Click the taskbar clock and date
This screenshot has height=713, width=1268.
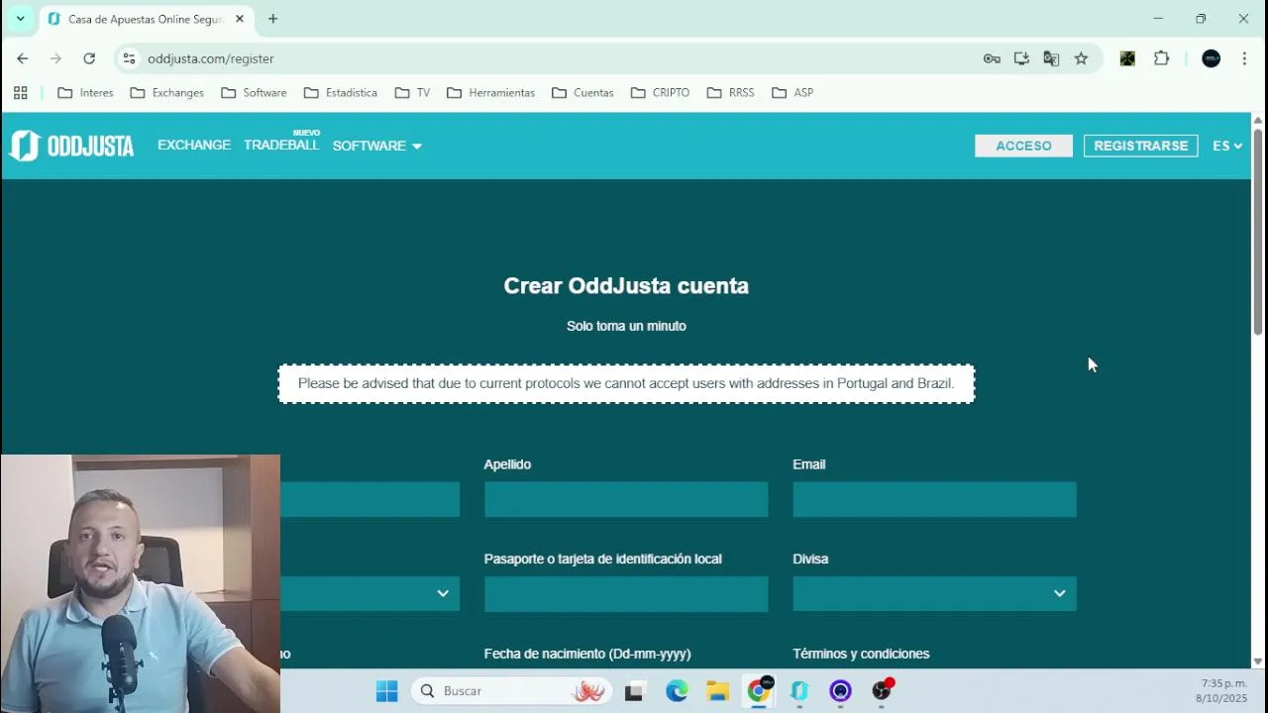pyautogui.click(x=1223, y=690)
